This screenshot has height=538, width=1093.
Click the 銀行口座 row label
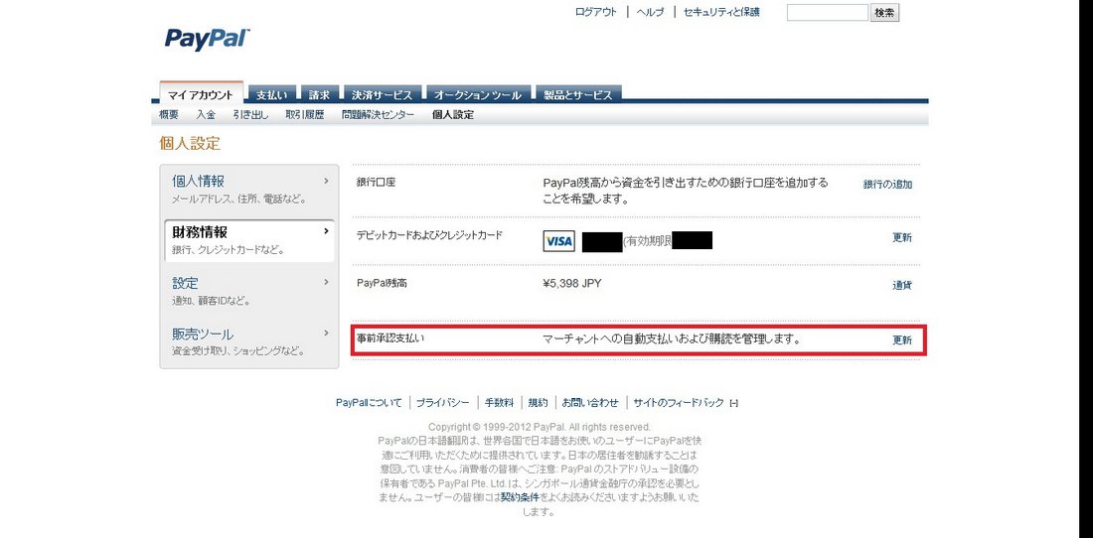click(x=376, y=183)
